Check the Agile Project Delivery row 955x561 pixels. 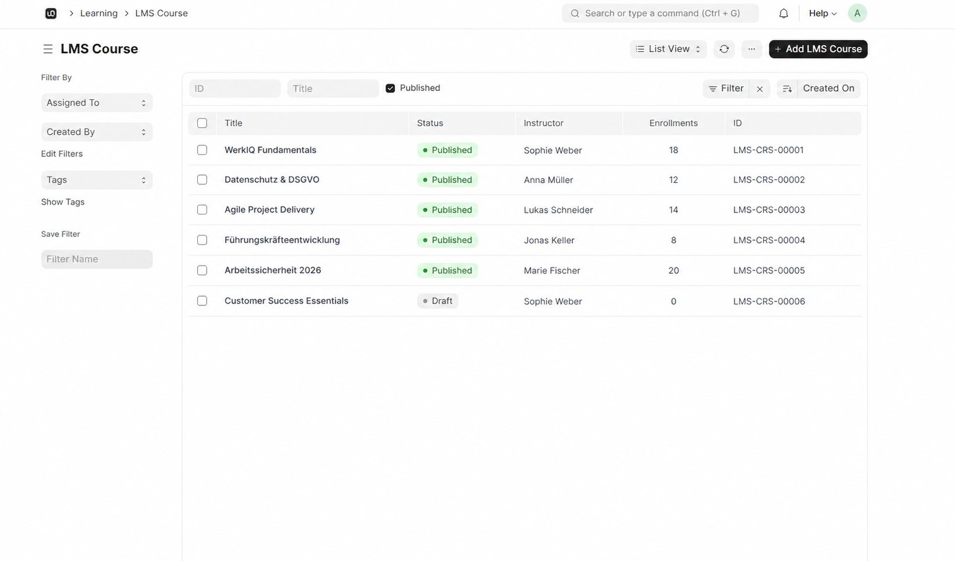click(x=202, y=210)
